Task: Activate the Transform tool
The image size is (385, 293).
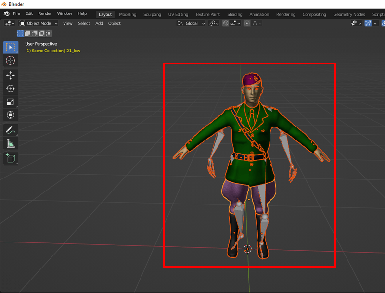Action: tap(11, 115)
